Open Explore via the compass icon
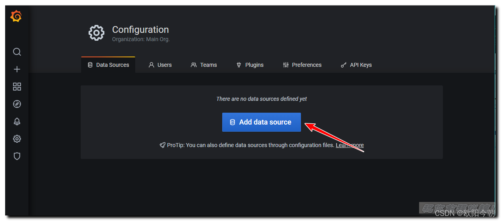The height and width of the screenshot is (221, 501). (x=17, y=104)
